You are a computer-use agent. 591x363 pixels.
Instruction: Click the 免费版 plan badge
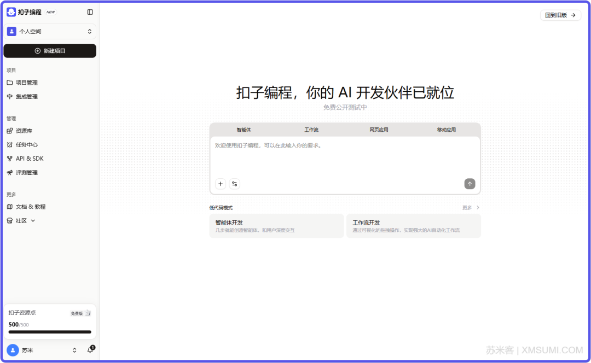[x=80, y=313]
